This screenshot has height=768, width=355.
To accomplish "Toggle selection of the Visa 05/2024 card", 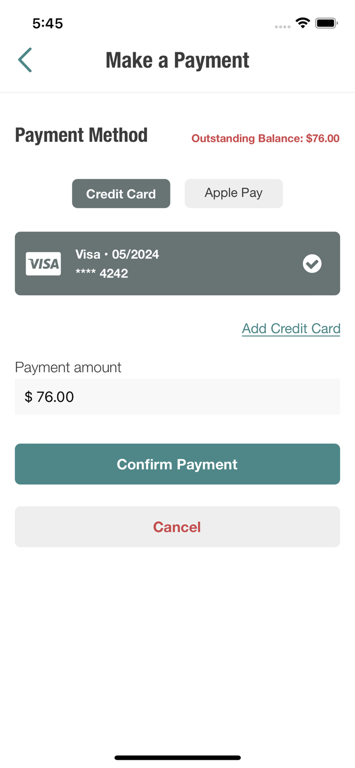I will coord(177,263).
